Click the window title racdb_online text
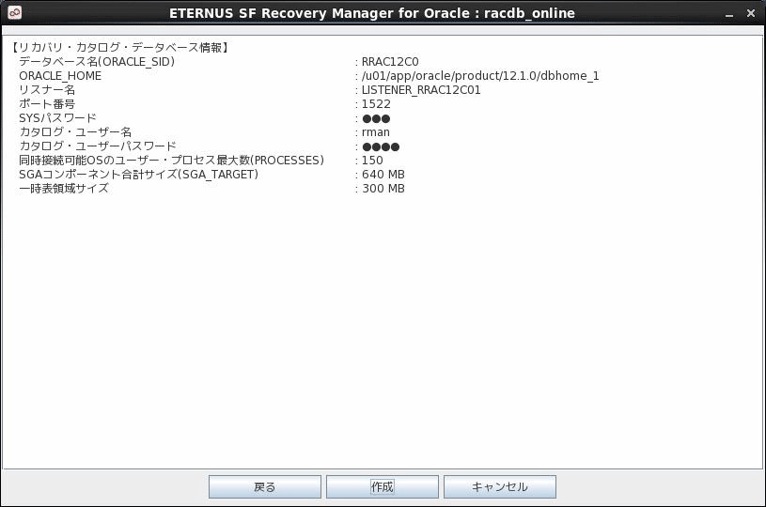Image resolution: width=766 pixels, height=507 pixels. [529, 13]
